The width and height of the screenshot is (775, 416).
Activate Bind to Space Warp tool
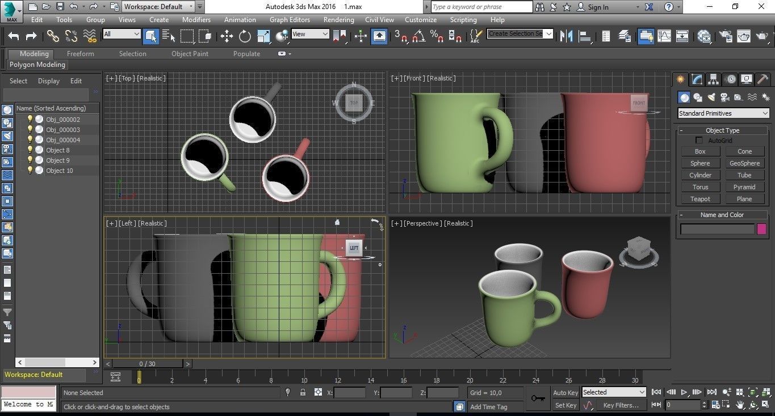pos(90,36)
